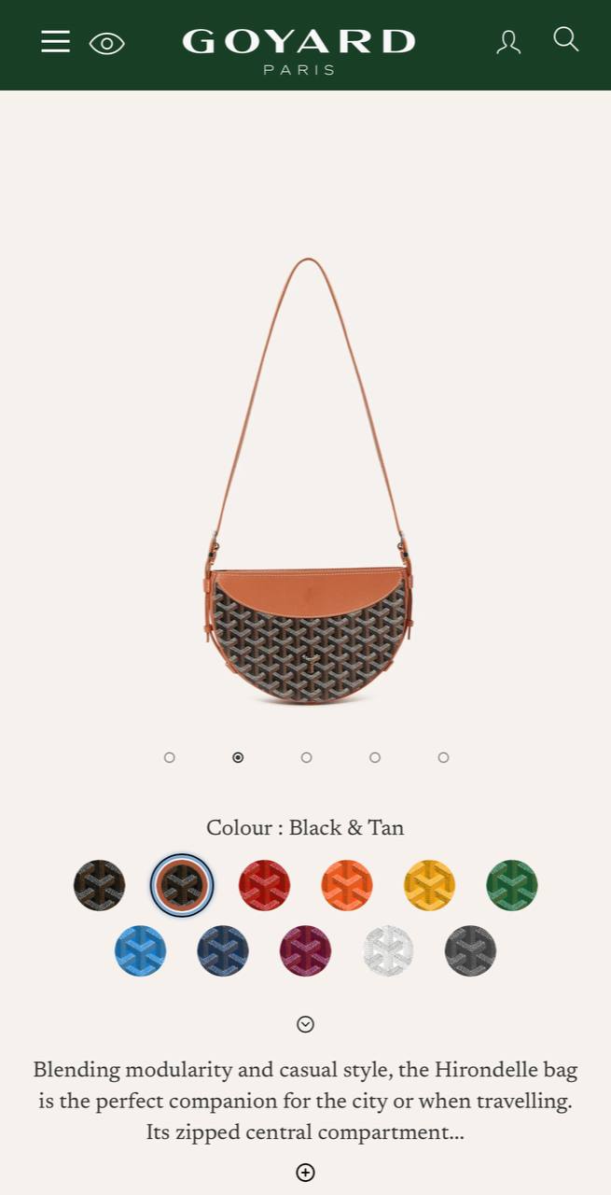Choose the orange colour swatch
The image size is (611, 1195).
[x=347, y=885]
